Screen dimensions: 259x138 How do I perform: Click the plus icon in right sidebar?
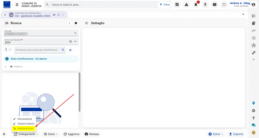point(254,59)
